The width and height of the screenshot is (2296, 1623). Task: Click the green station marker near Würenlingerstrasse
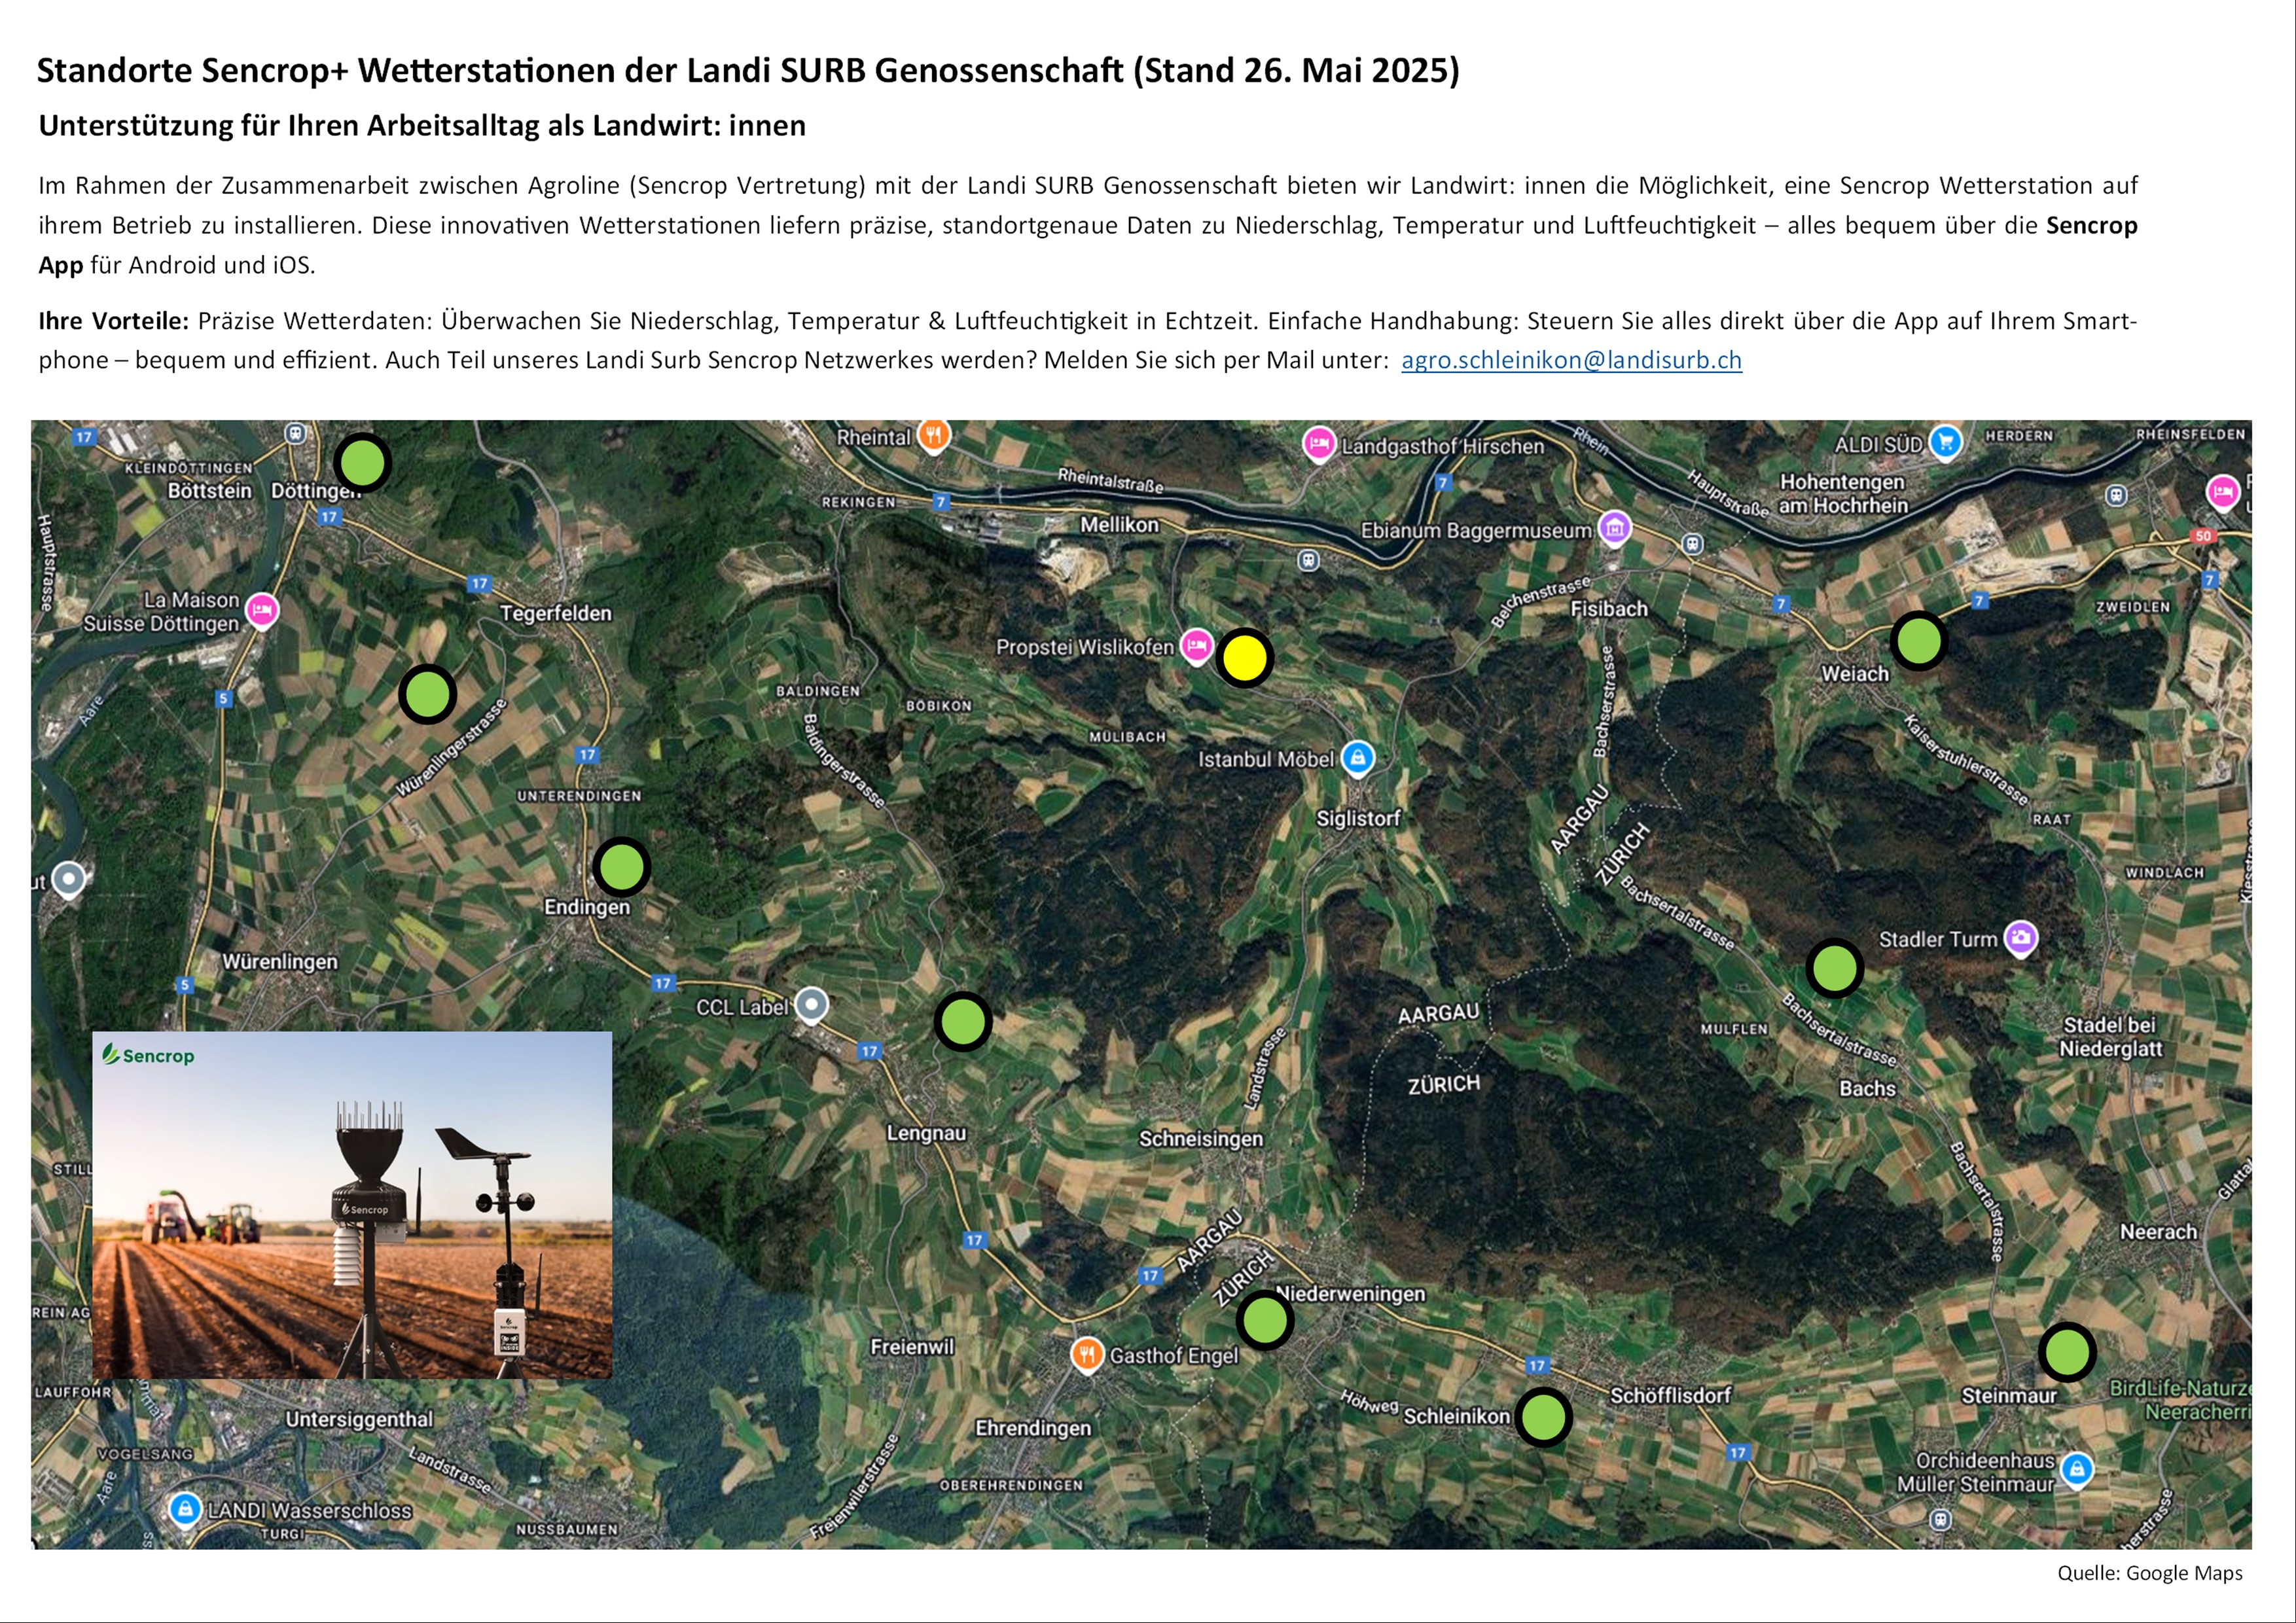click(428, 694)
